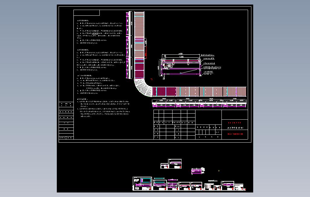Click the red drawing number in the title block
310x197 pixels.
pyautogui.click(x=235, y=134)
